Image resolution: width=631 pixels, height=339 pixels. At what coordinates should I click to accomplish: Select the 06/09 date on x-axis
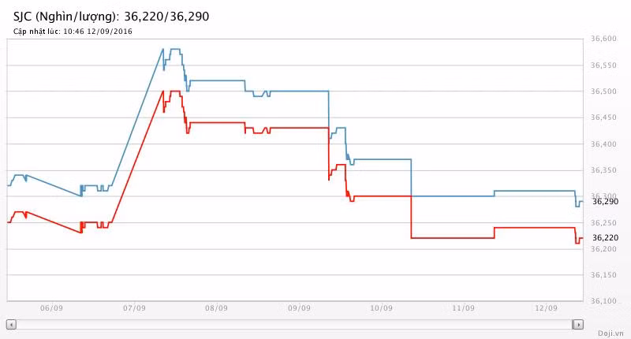click(x=51, y=308)
